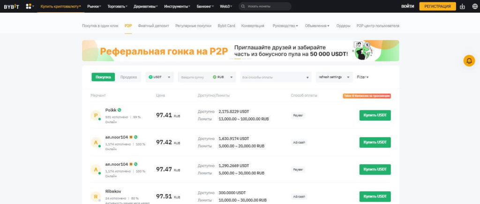This screenshot has width=480, height=204.
Task: Buy USDT from Polkk at 97.41
Action: coord(375,116)
